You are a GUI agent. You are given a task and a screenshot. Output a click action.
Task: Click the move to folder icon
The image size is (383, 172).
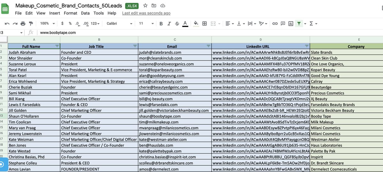pos(154,6)
